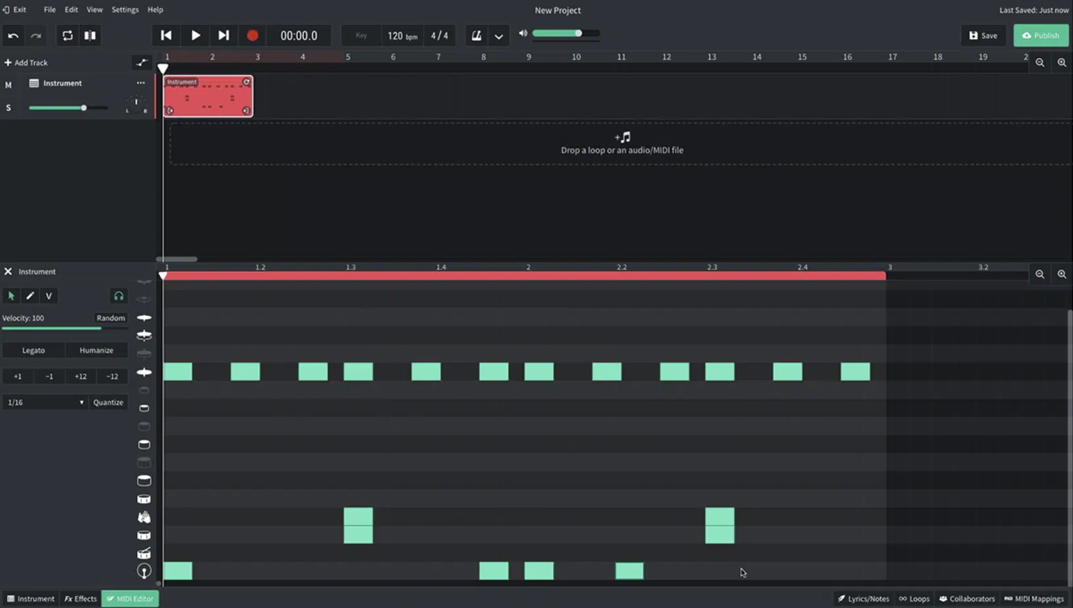Click the snare with drumstick icon

(x=144, y=553)
